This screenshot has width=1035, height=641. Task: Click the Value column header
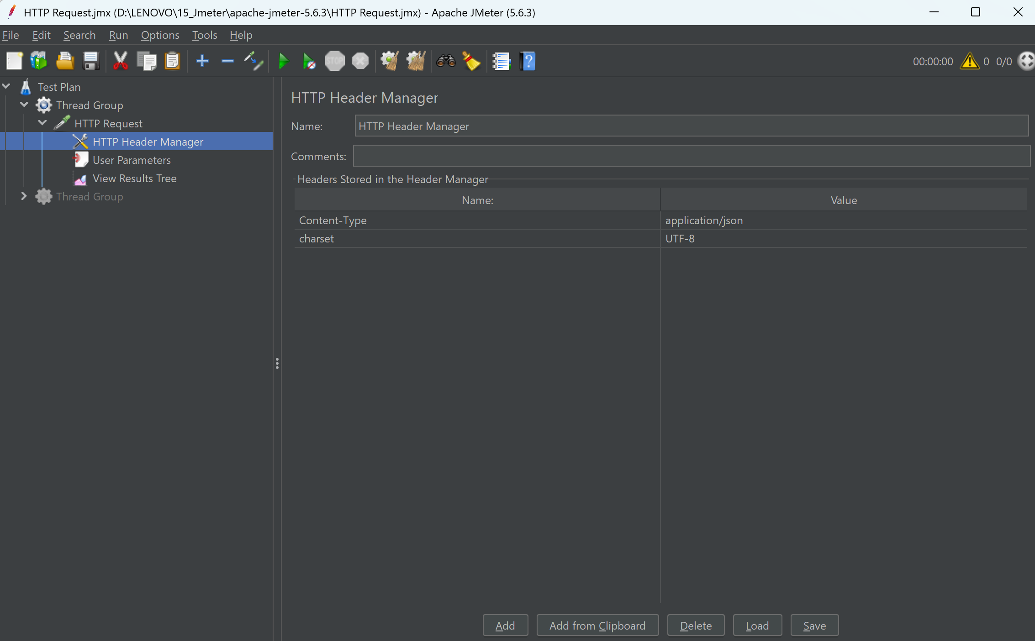(x=844, y=200)
